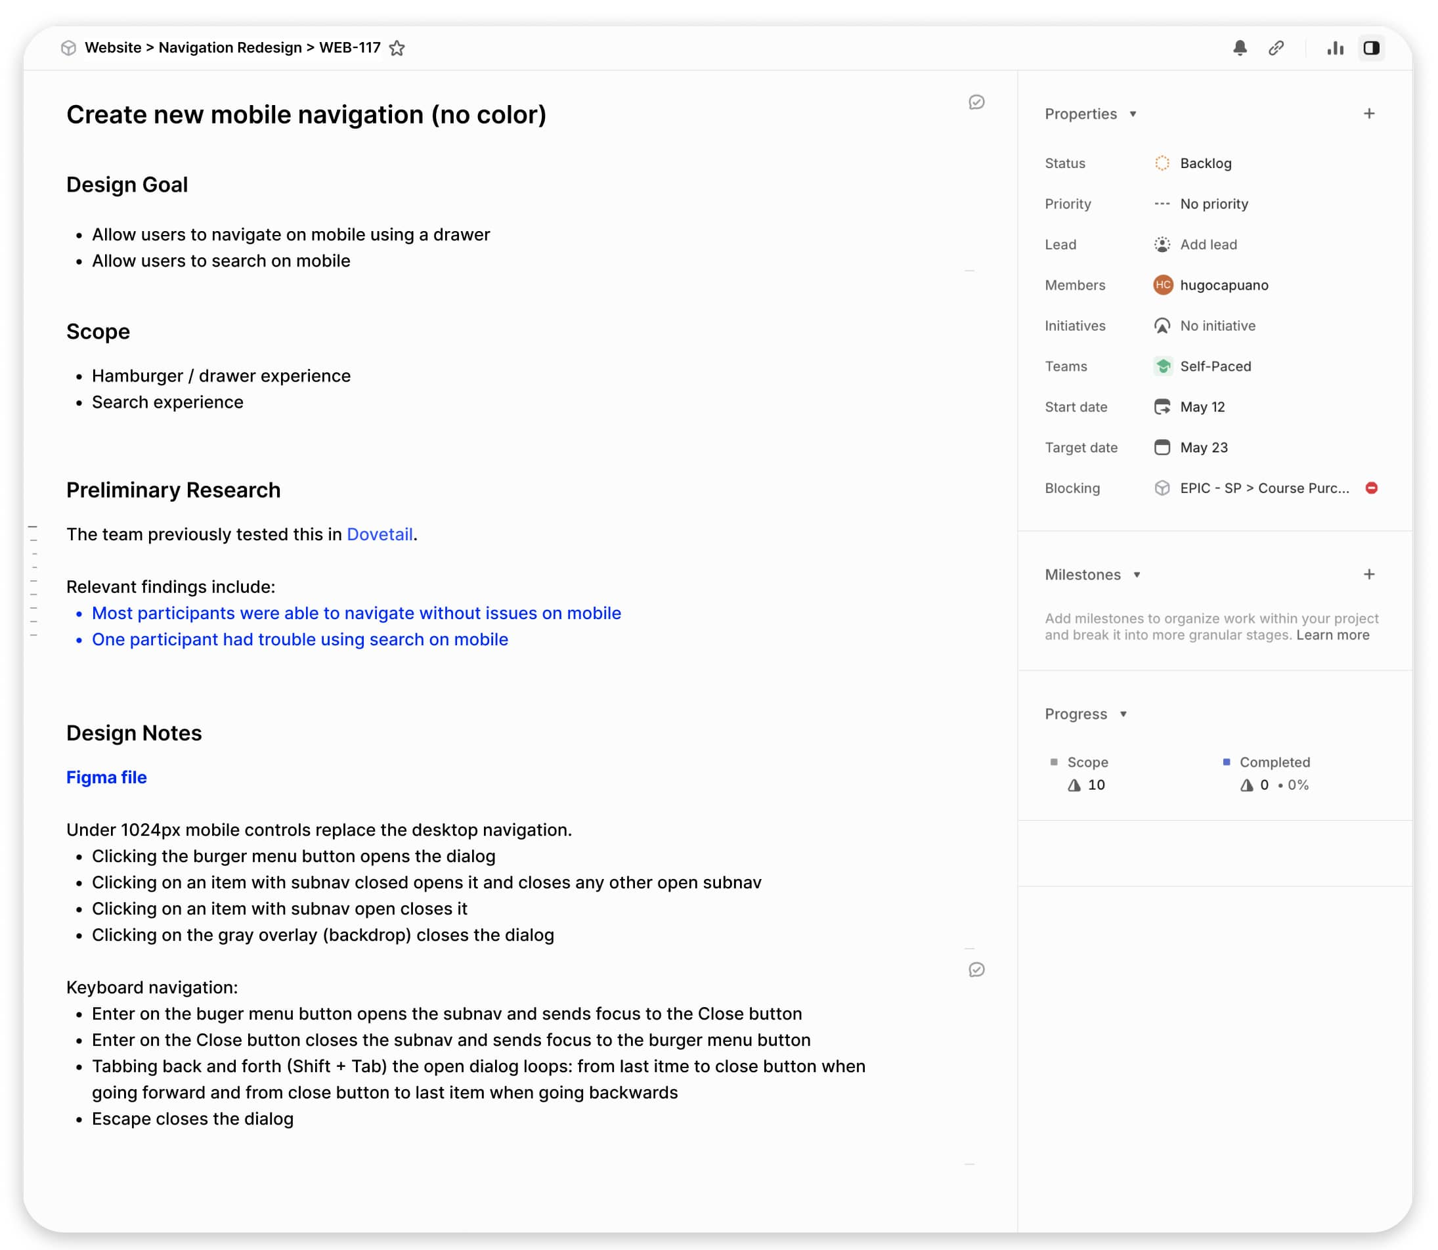Add a new property with plus icon

[x=1370, y=114]
